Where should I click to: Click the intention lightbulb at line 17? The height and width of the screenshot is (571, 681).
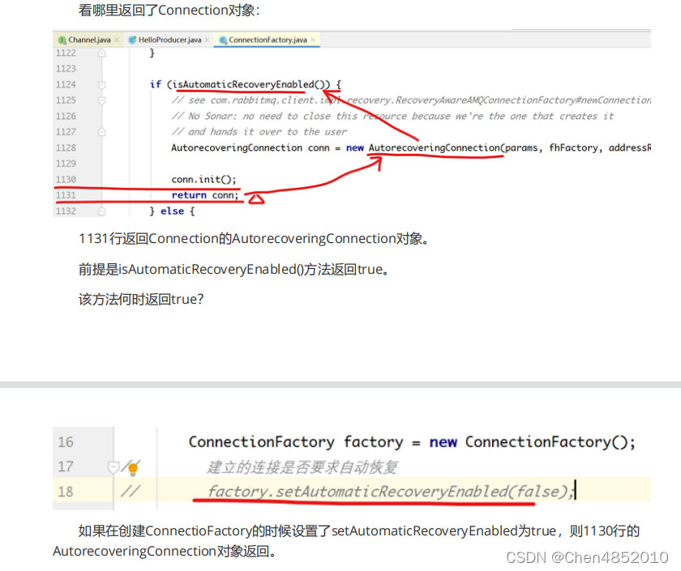(x=133, y=468)
